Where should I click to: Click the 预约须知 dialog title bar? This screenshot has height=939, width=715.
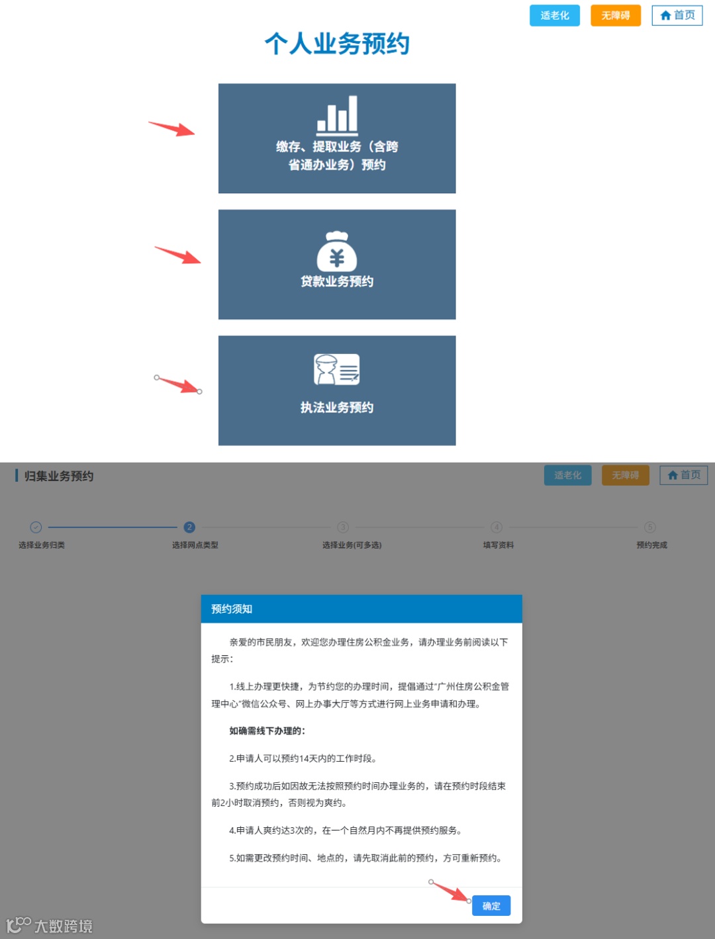[361, 608]
